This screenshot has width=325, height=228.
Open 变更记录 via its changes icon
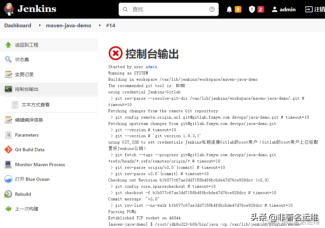click(8, 74)
